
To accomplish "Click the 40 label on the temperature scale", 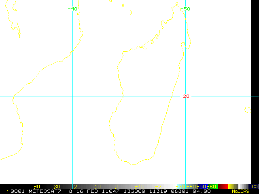I will (x=37, y=186).
